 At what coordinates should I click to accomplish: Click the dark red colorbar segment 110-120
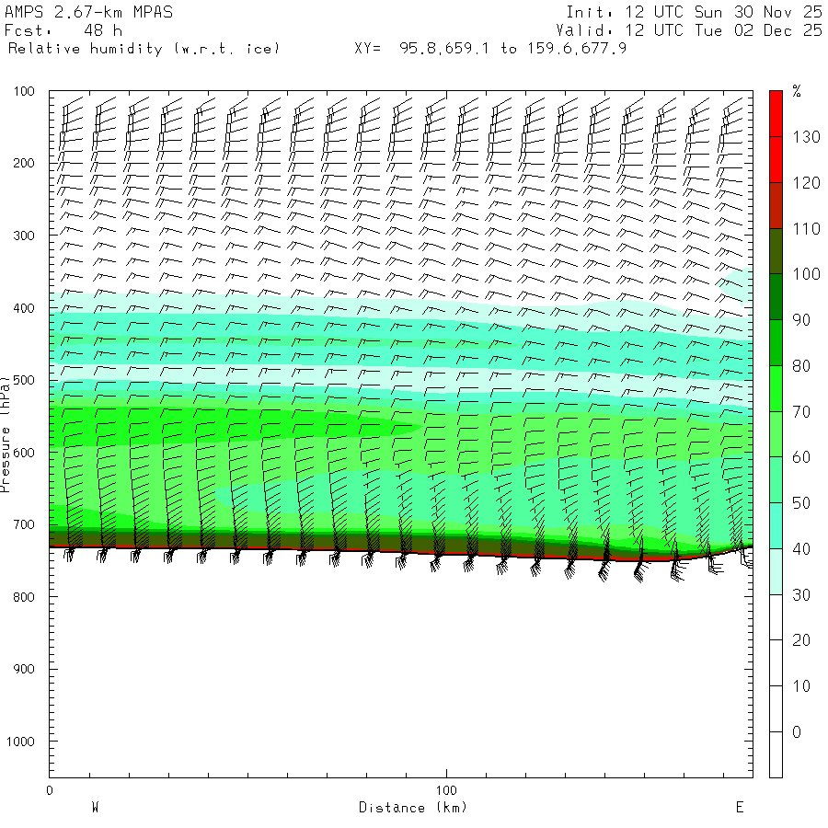pyautogui.click(x=776, y=205)
